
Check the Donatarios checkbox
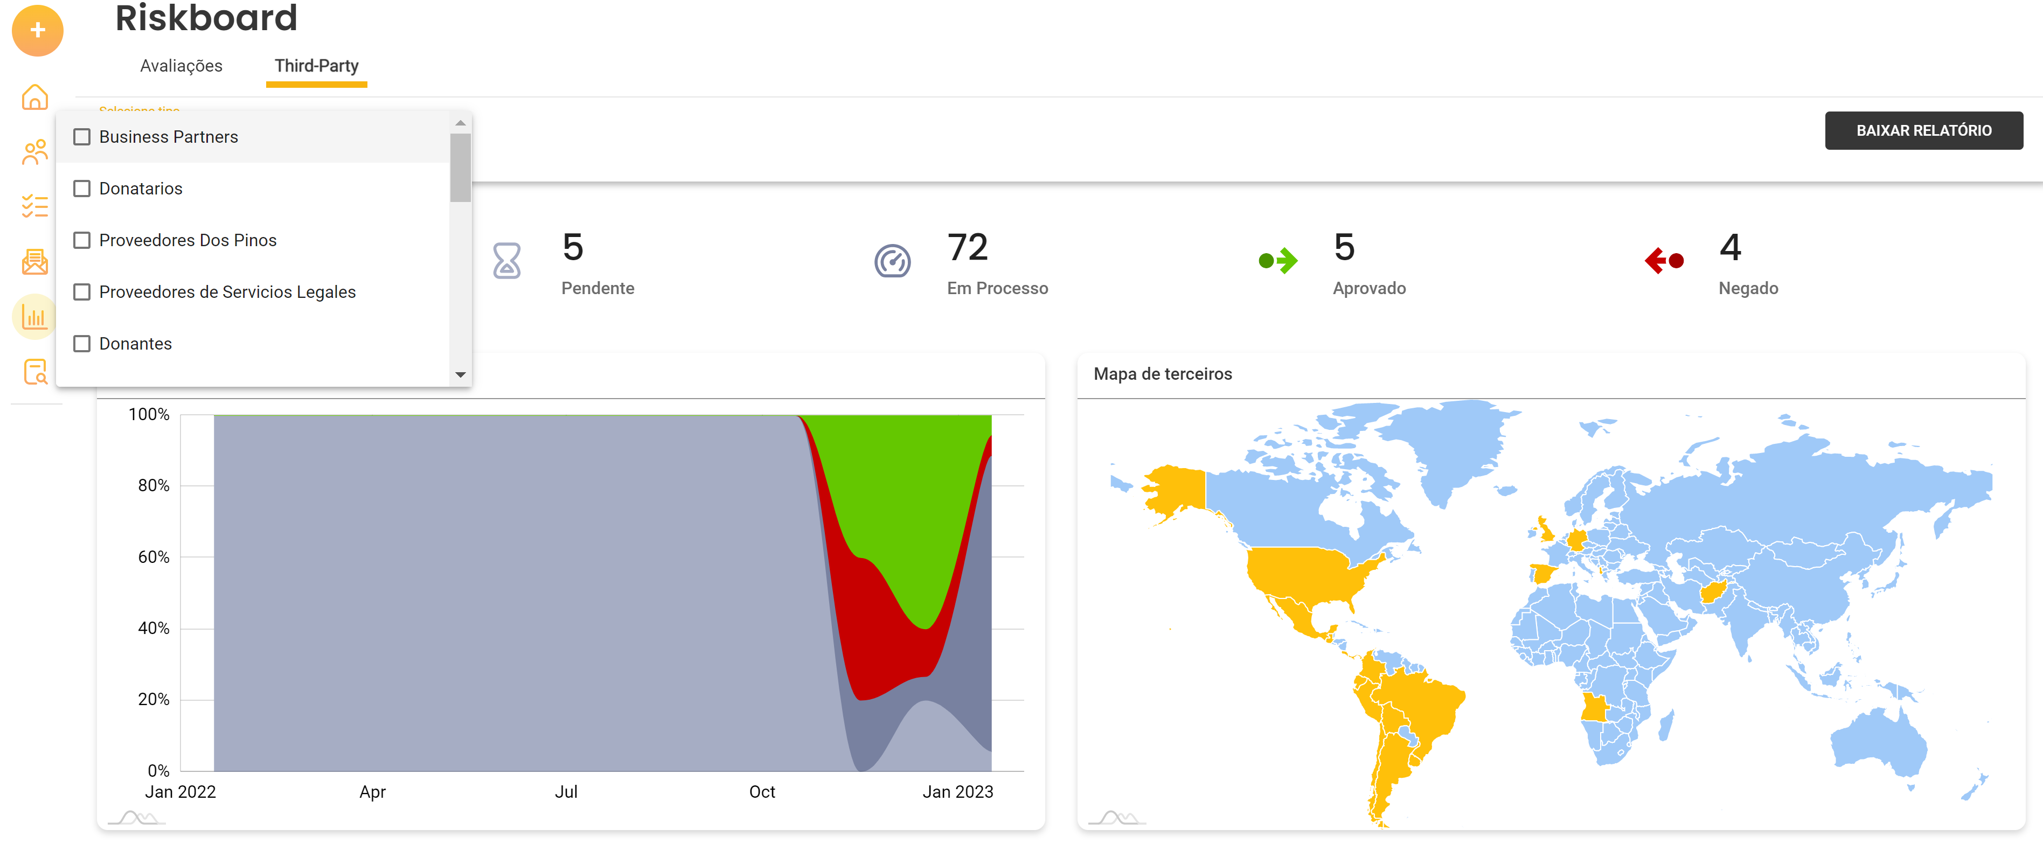coord(82,189)
